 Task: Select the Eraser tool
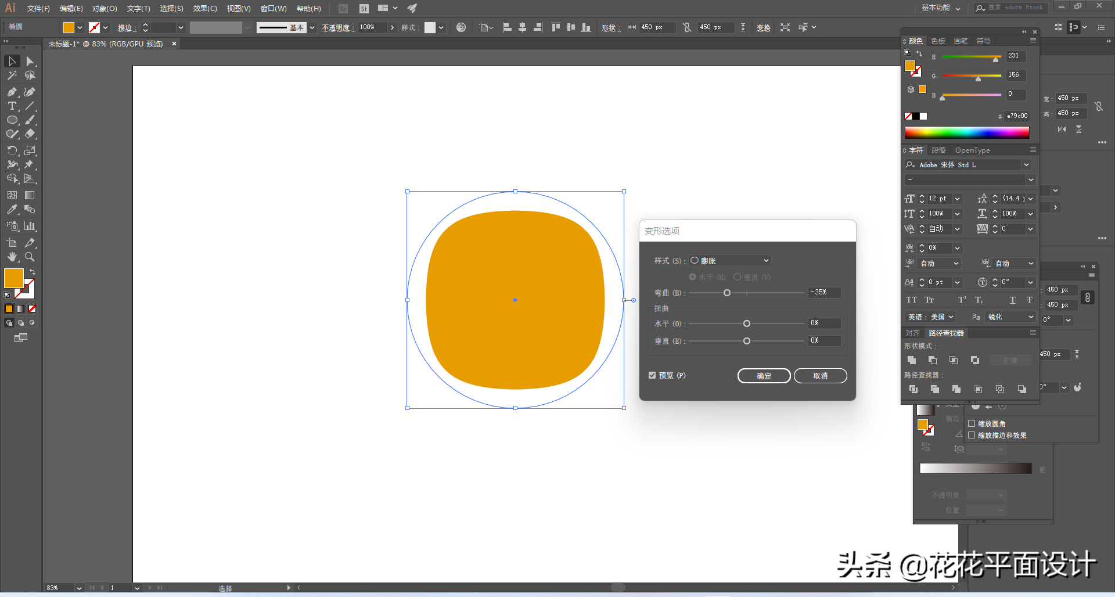[30, 134]
